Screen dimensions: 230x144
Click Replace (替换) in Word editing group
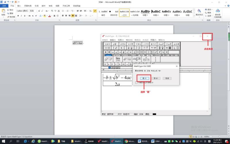coord(208,13)
